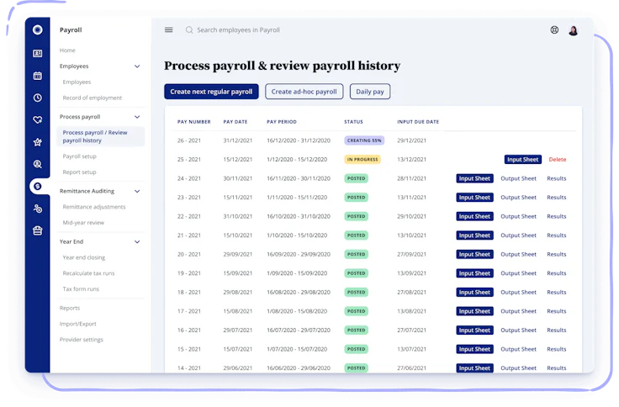
Task: Go to Home in Payroll menu
Action: coord(67,50)
